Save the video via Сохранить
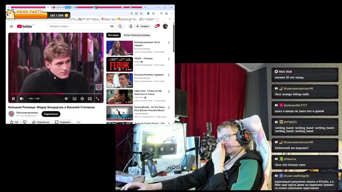This screenshot has height=192, width=342. pos(63,122)
